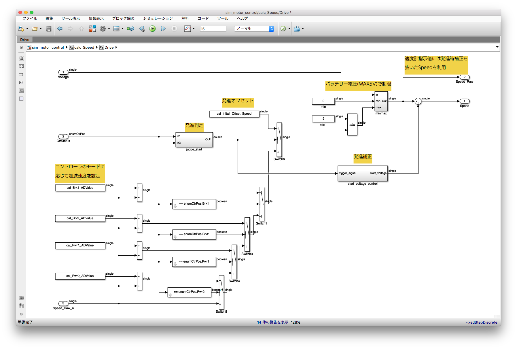The width and height of the screenshot is (517, 349).
Task: Click the Save model floppy disk icon
Action: tap(49, 29)
